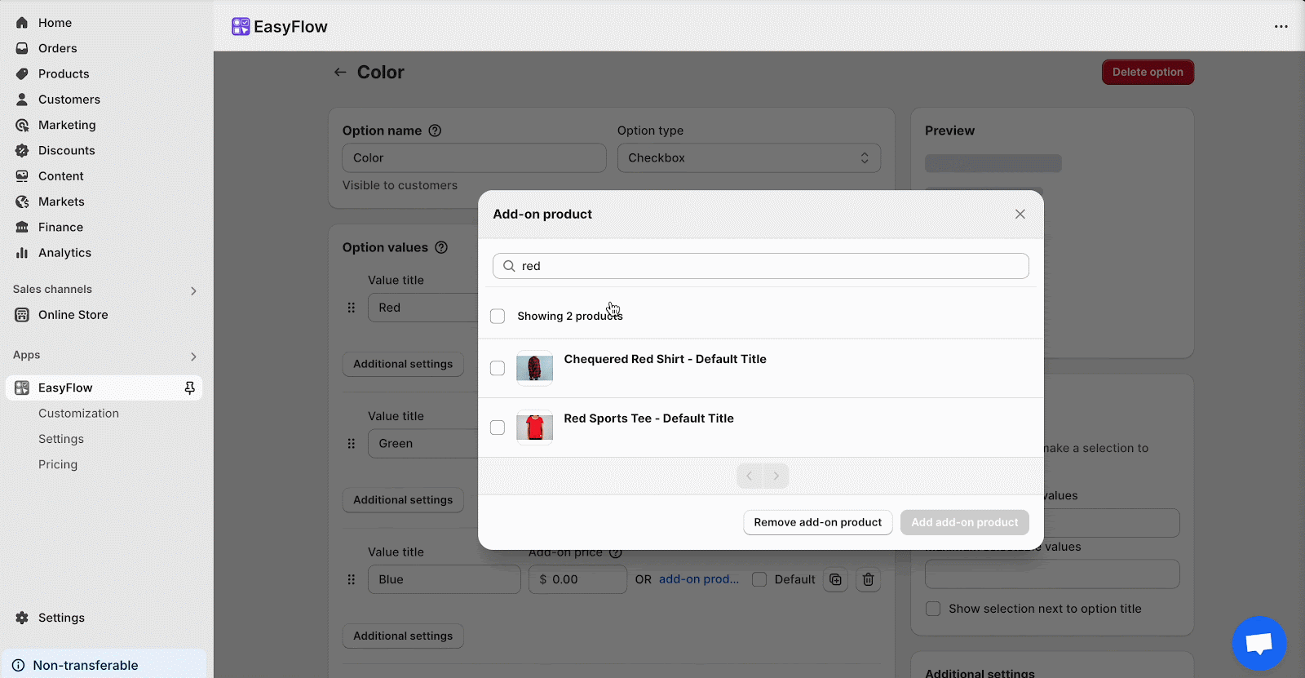
Task: Click the EasyFlow app icon in sidebar
Action: click(x=22, y=388)
